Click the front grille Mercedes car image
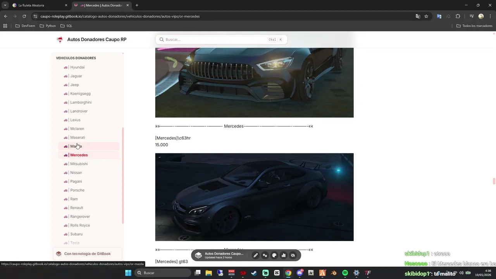 254,83
